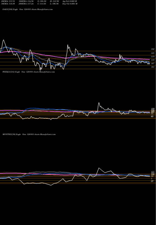Click the DAILY(250) chart title
This screenshot has width=156, height=225.
tap(27, 9)
